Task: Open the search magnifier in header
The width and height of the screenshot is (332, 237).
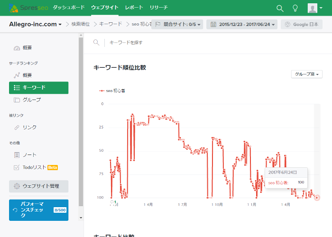Action: coord(280,8)
